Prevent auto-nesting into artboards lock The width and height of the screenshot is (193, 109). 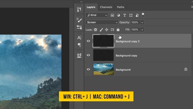pyautogui.click(x=112, y=30)
